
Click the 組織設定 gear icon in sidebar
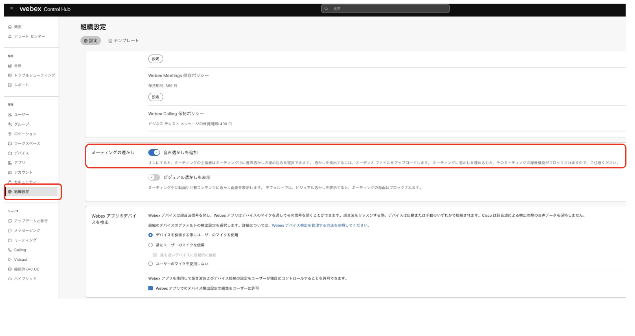point(10,192)
